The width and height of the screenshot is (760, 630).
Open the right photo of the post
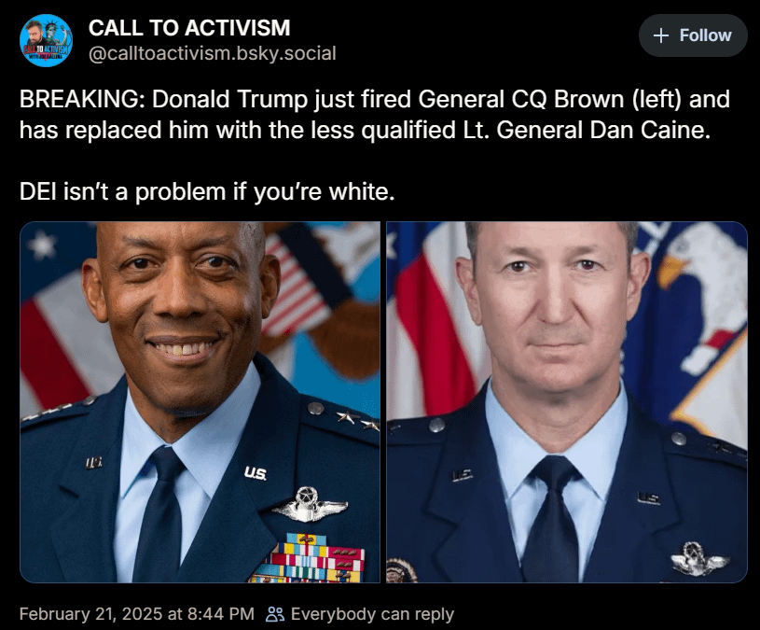[x=567, y=402]
